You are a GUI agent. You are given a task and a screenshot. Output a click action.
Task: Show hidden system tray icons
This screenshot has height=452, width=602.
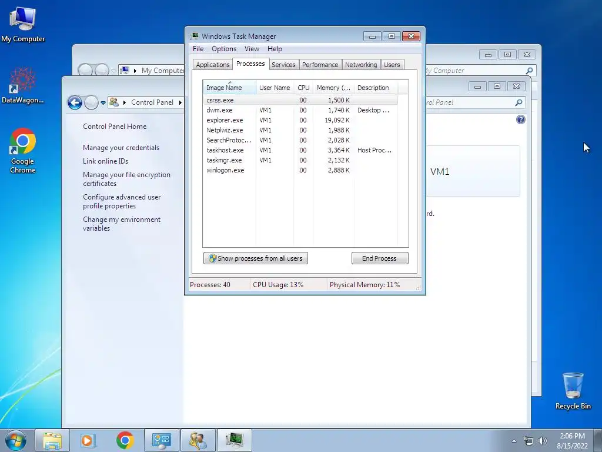coord(514,441)
